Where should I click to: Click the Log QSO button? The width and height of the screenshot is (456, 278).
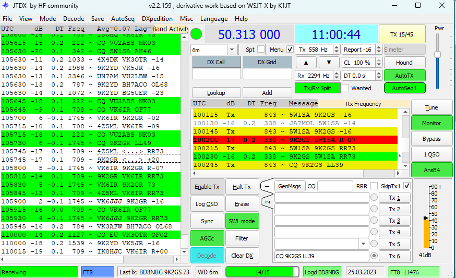207,204
